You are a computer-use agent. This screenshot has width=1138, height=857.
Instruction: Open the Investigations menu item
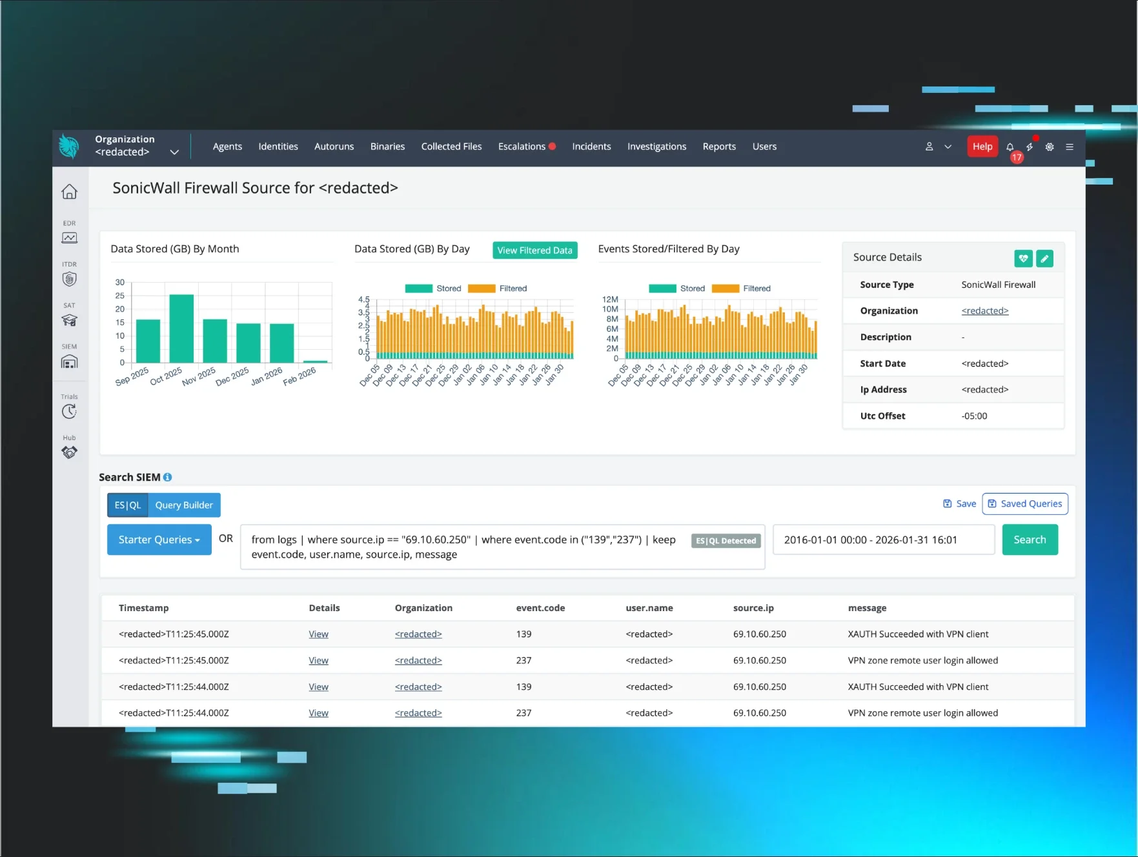click(656, 146)
